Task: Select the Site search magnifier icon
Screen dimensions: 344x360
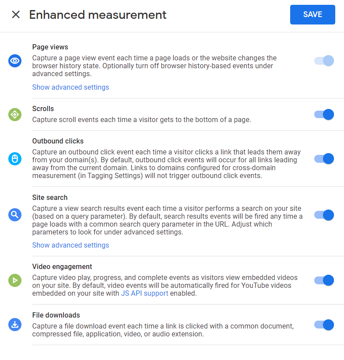Action: (14, 215)
